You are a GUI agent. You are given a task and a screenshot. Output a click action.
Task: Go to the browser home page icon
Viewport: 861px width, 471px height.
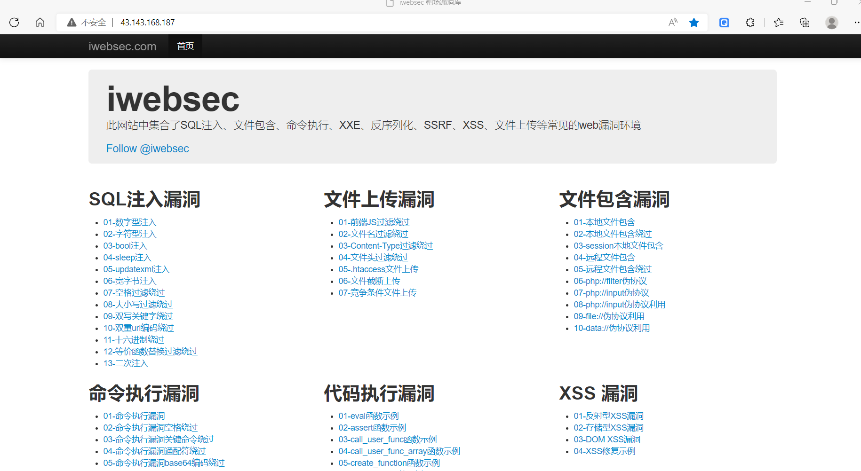coord(40,22)
